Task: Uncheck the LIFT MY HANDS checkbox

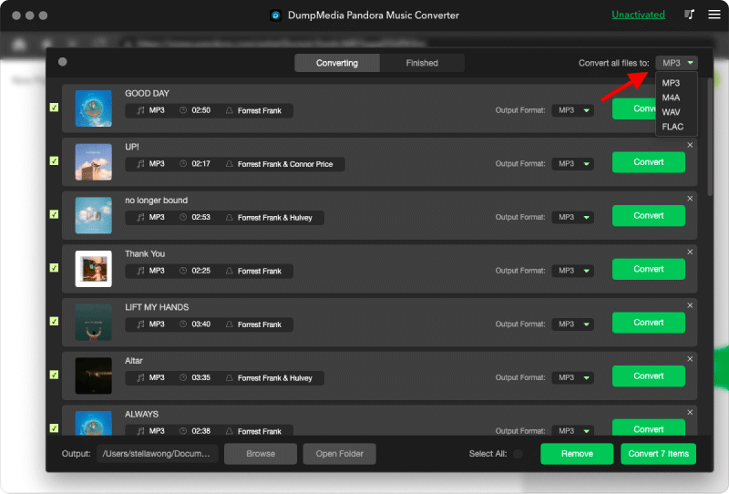Action: pyautogui.click(x=55, y=322)
